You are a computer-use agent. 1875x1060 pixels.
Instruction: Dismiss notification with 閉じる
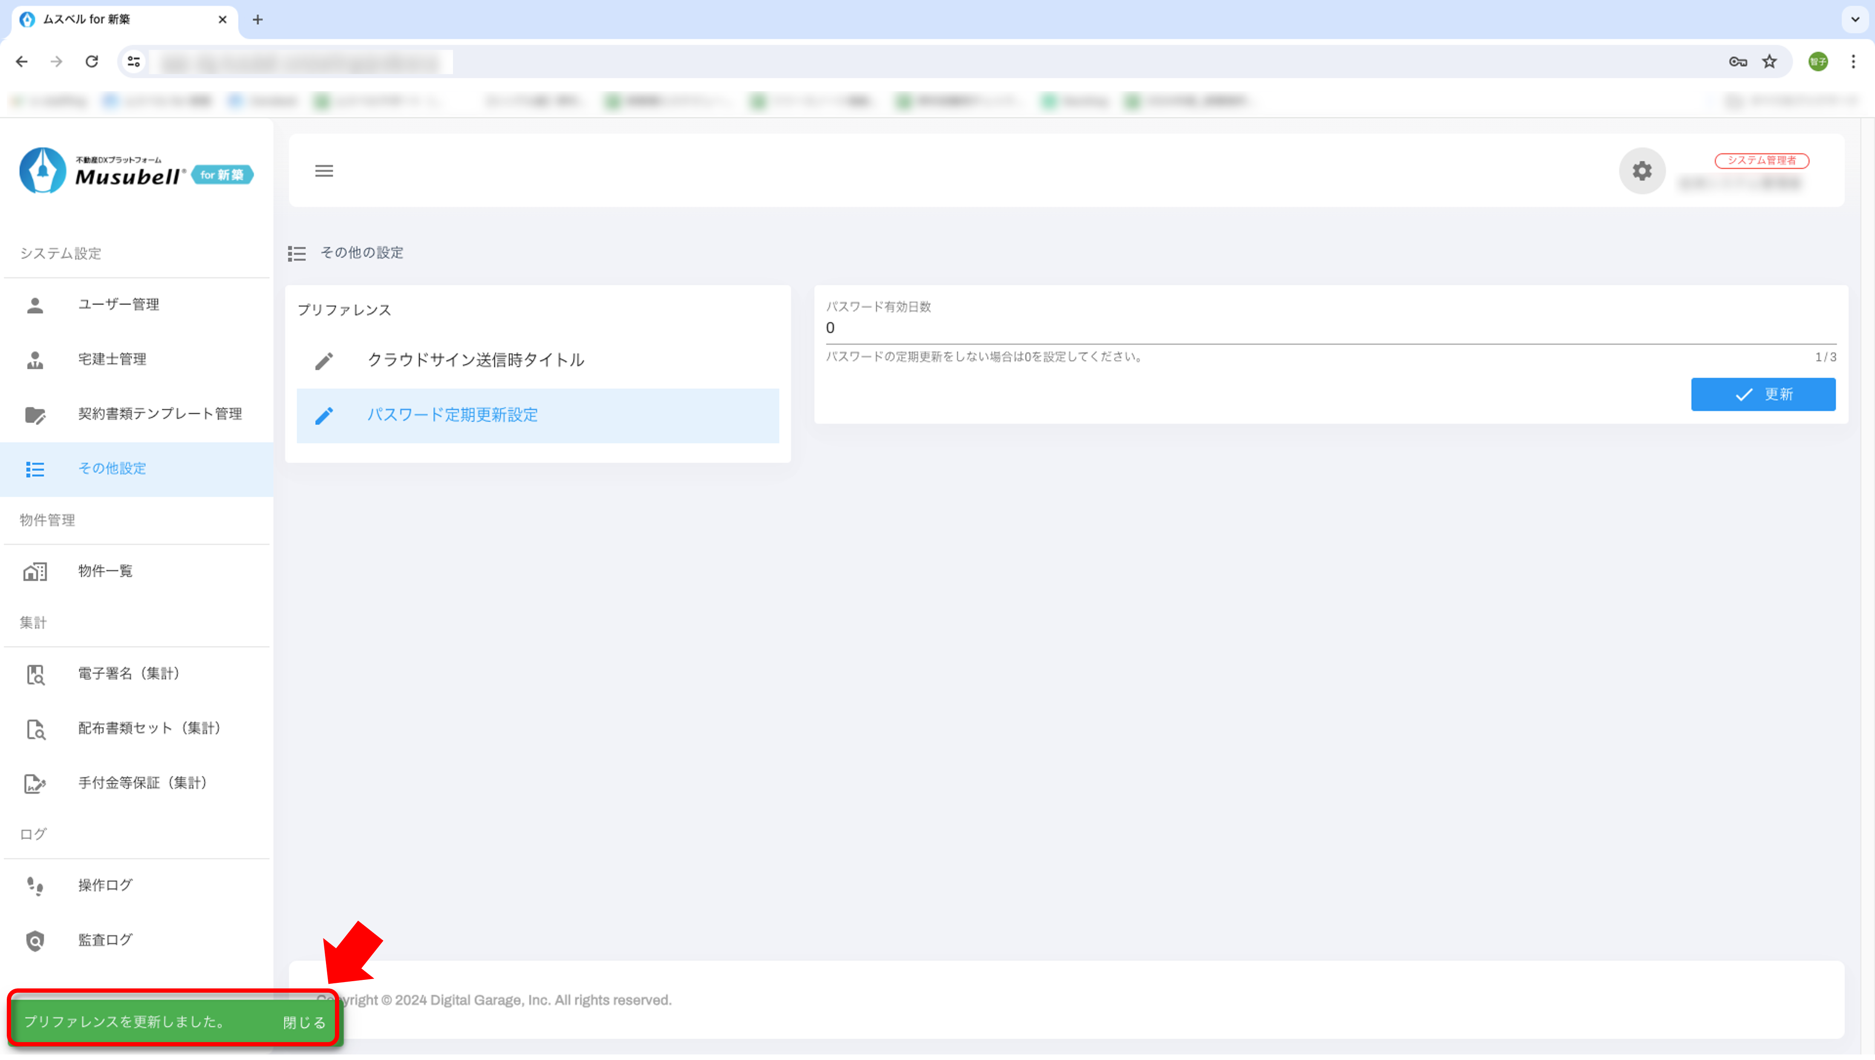(x=304, y=1022)
